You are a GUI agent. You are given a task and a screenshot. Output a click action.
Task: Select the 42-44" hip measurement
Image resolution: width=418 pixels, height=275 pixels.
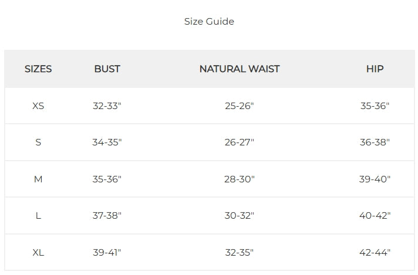375,253
